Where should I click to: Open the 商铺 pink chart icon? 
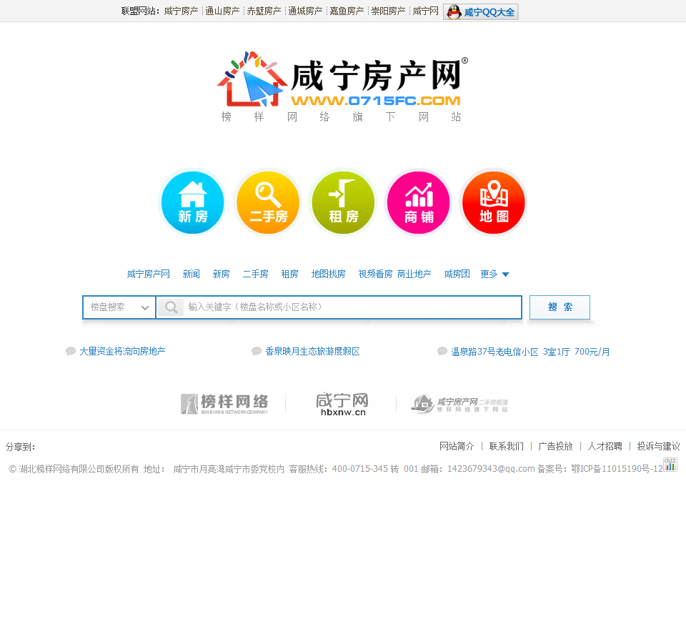[x=418, y=202]
